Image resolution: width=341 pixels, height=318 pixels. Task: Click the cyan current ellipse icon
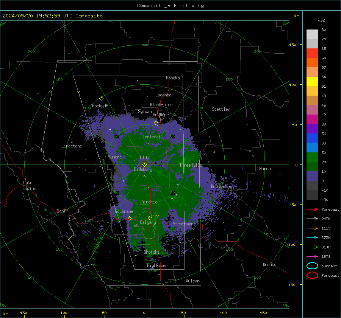[312, 266]
